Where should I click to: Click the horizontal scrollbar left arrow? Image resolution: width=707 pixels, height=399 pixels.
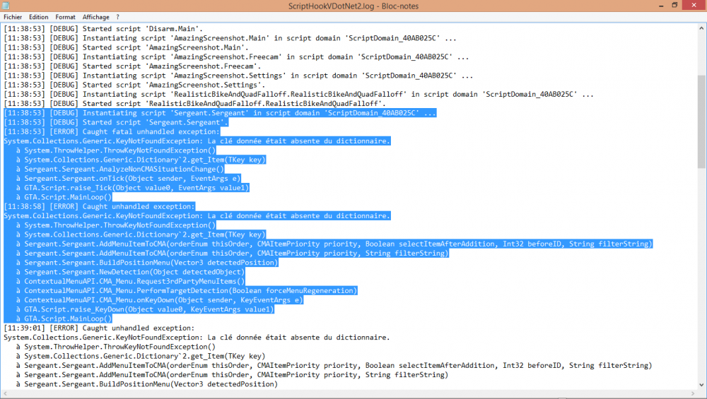pos(5,394)
